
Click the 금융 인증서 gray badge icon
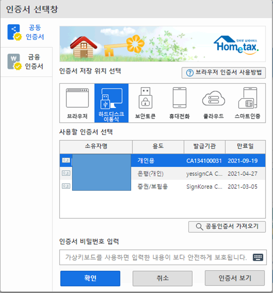tap(14, 62)
